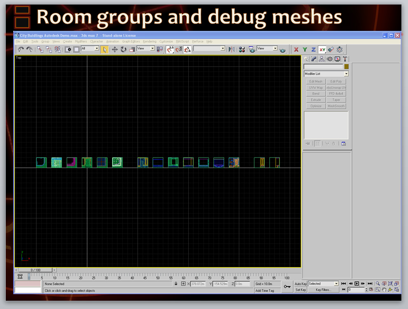Click the Mirror selected objects icon
Viewport: 408px width, 309px height.
point(232,49)
